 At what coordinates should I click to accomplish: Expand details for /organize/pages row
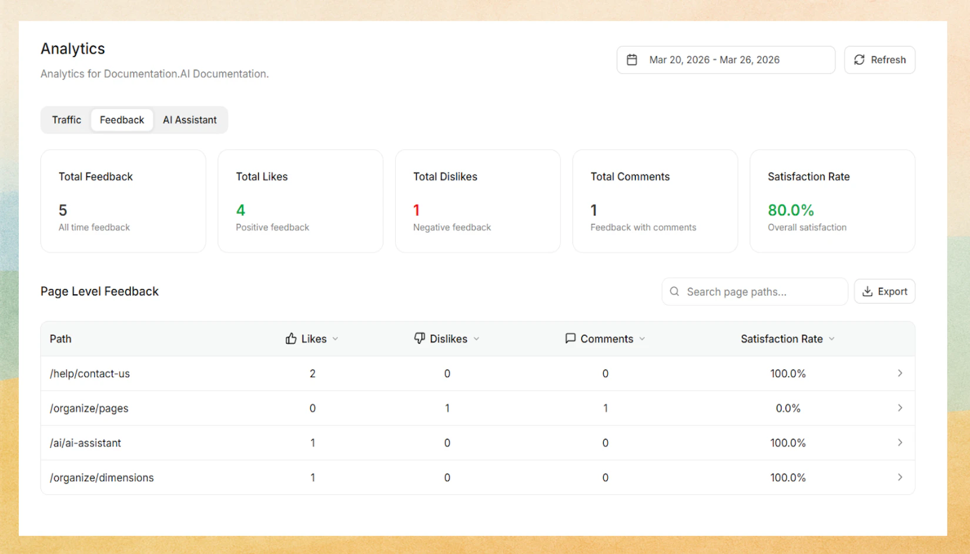(x=899, y=408)
